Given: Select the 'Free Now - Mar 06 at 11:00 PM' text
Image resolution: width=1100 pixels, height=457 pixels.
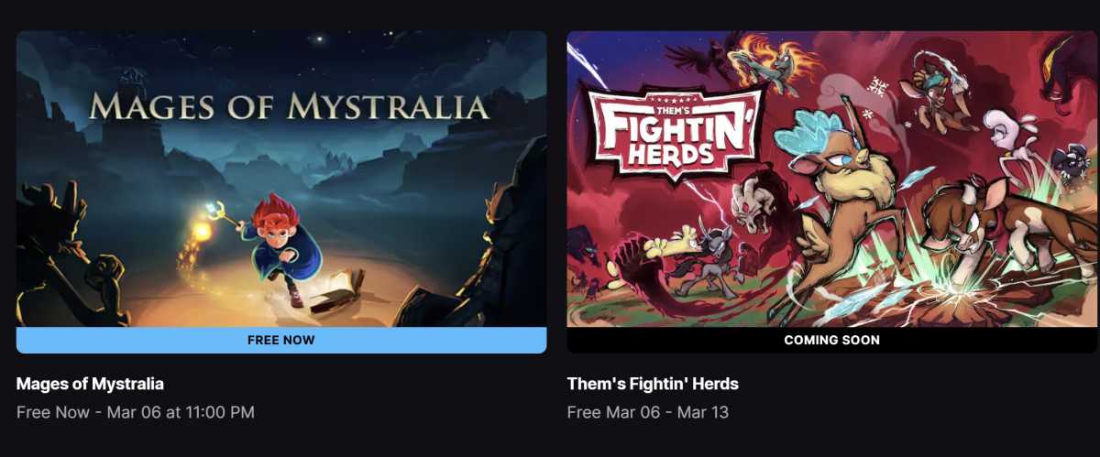Looking at the screenshot, I should pyautogui.click(x=136, y=412).
